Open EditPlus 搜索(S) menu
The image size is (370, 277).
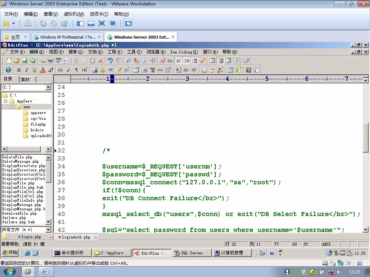[x=76, y=52]
